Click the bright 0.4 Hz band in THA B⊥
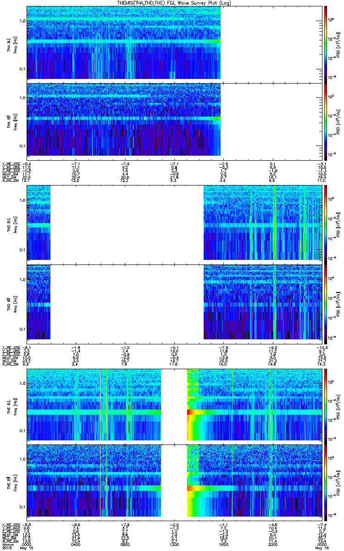The image size is (344, 551). [124, 41]
